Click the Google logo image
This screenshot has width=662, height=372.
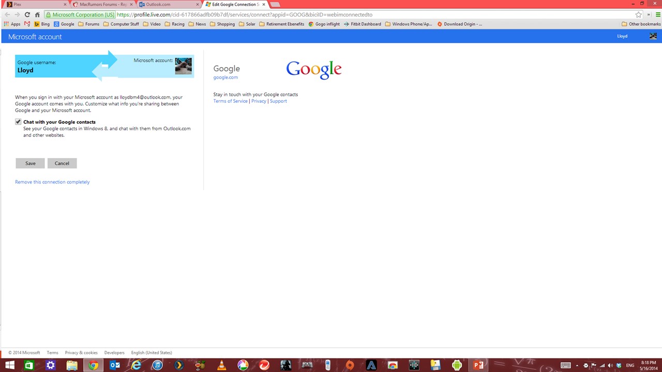coord(314,70)
